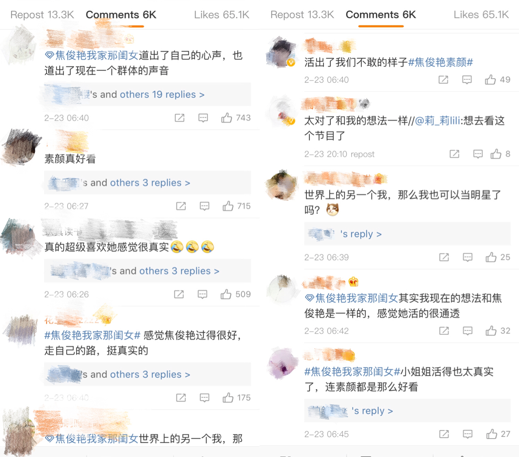Expand 'and others 19 replies' thread
This screenshot has width=519, height=457.
147,94
